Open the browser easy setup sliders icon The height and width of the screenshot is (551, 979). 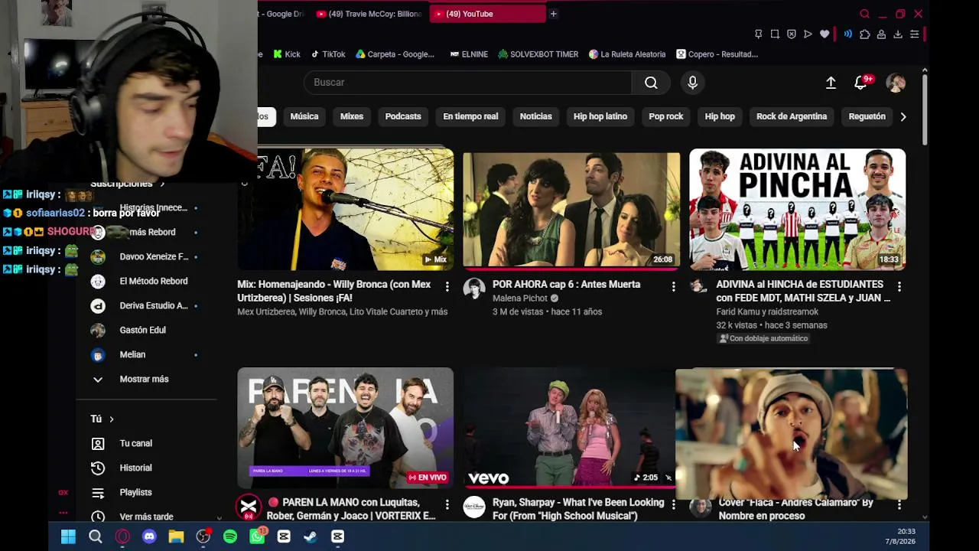[914, 34]
